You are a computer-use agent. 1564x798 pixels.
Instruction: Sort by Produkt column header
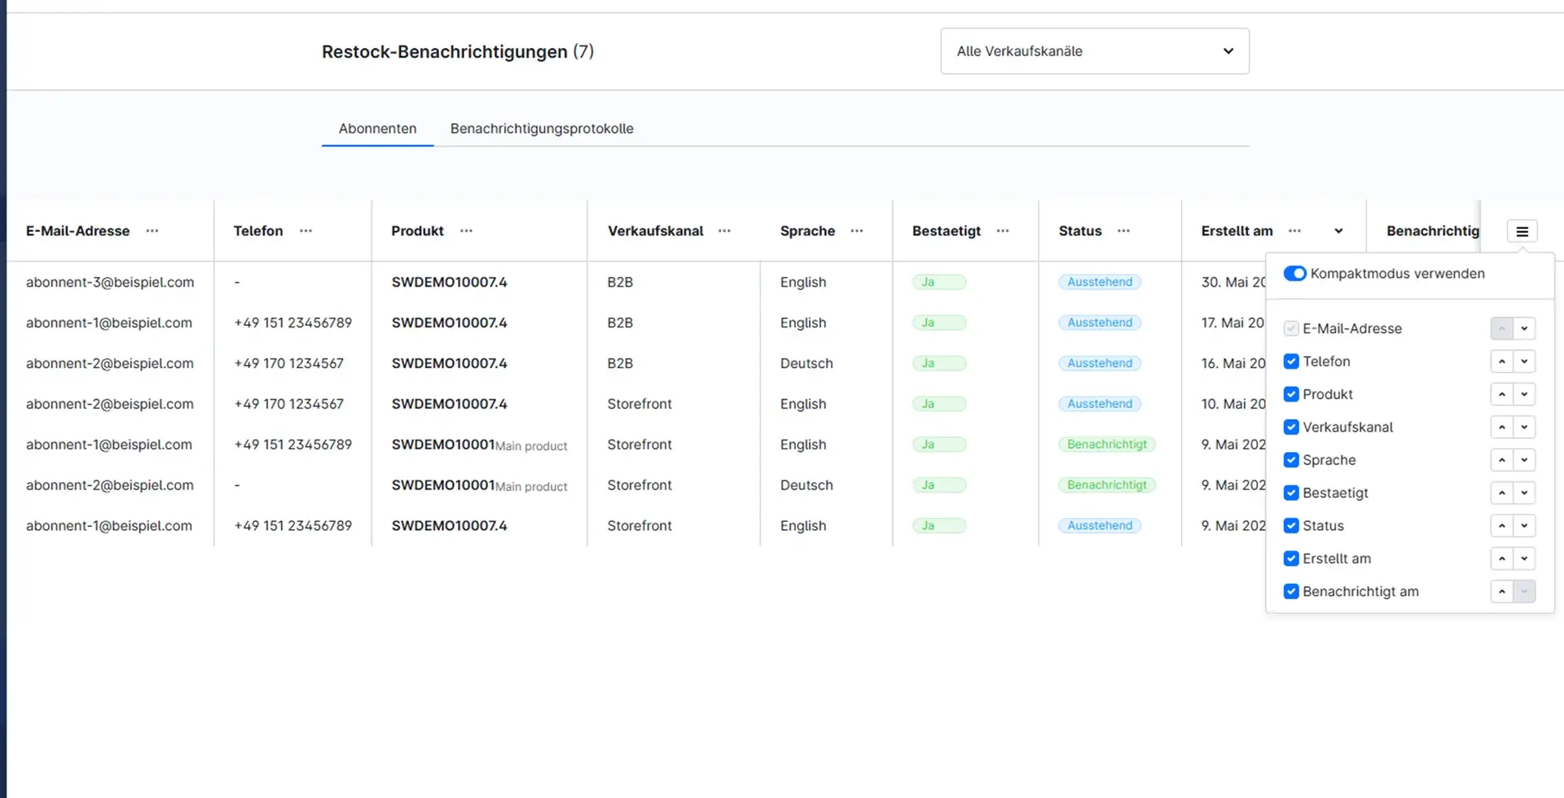pos(417,231)
